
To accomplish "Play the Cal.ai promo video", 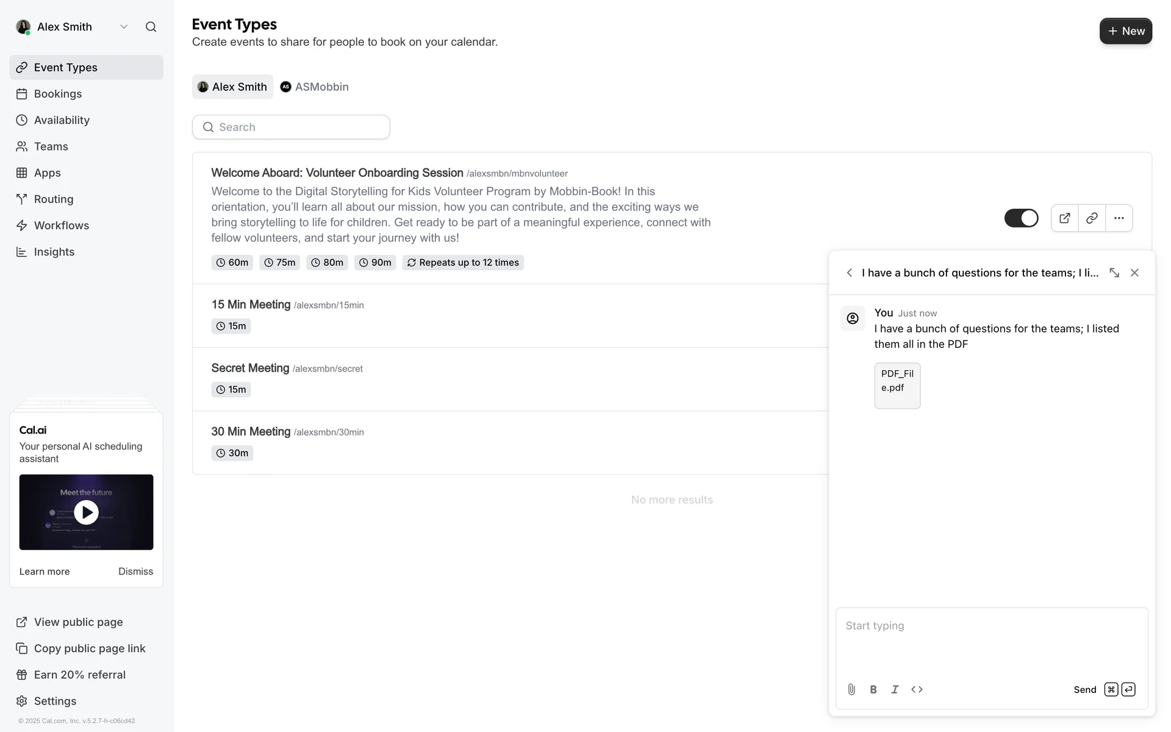I will click(87, 512).
